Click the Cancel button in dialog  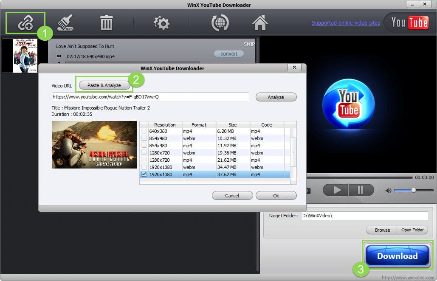pyautogui.click(x=232, y=196)
